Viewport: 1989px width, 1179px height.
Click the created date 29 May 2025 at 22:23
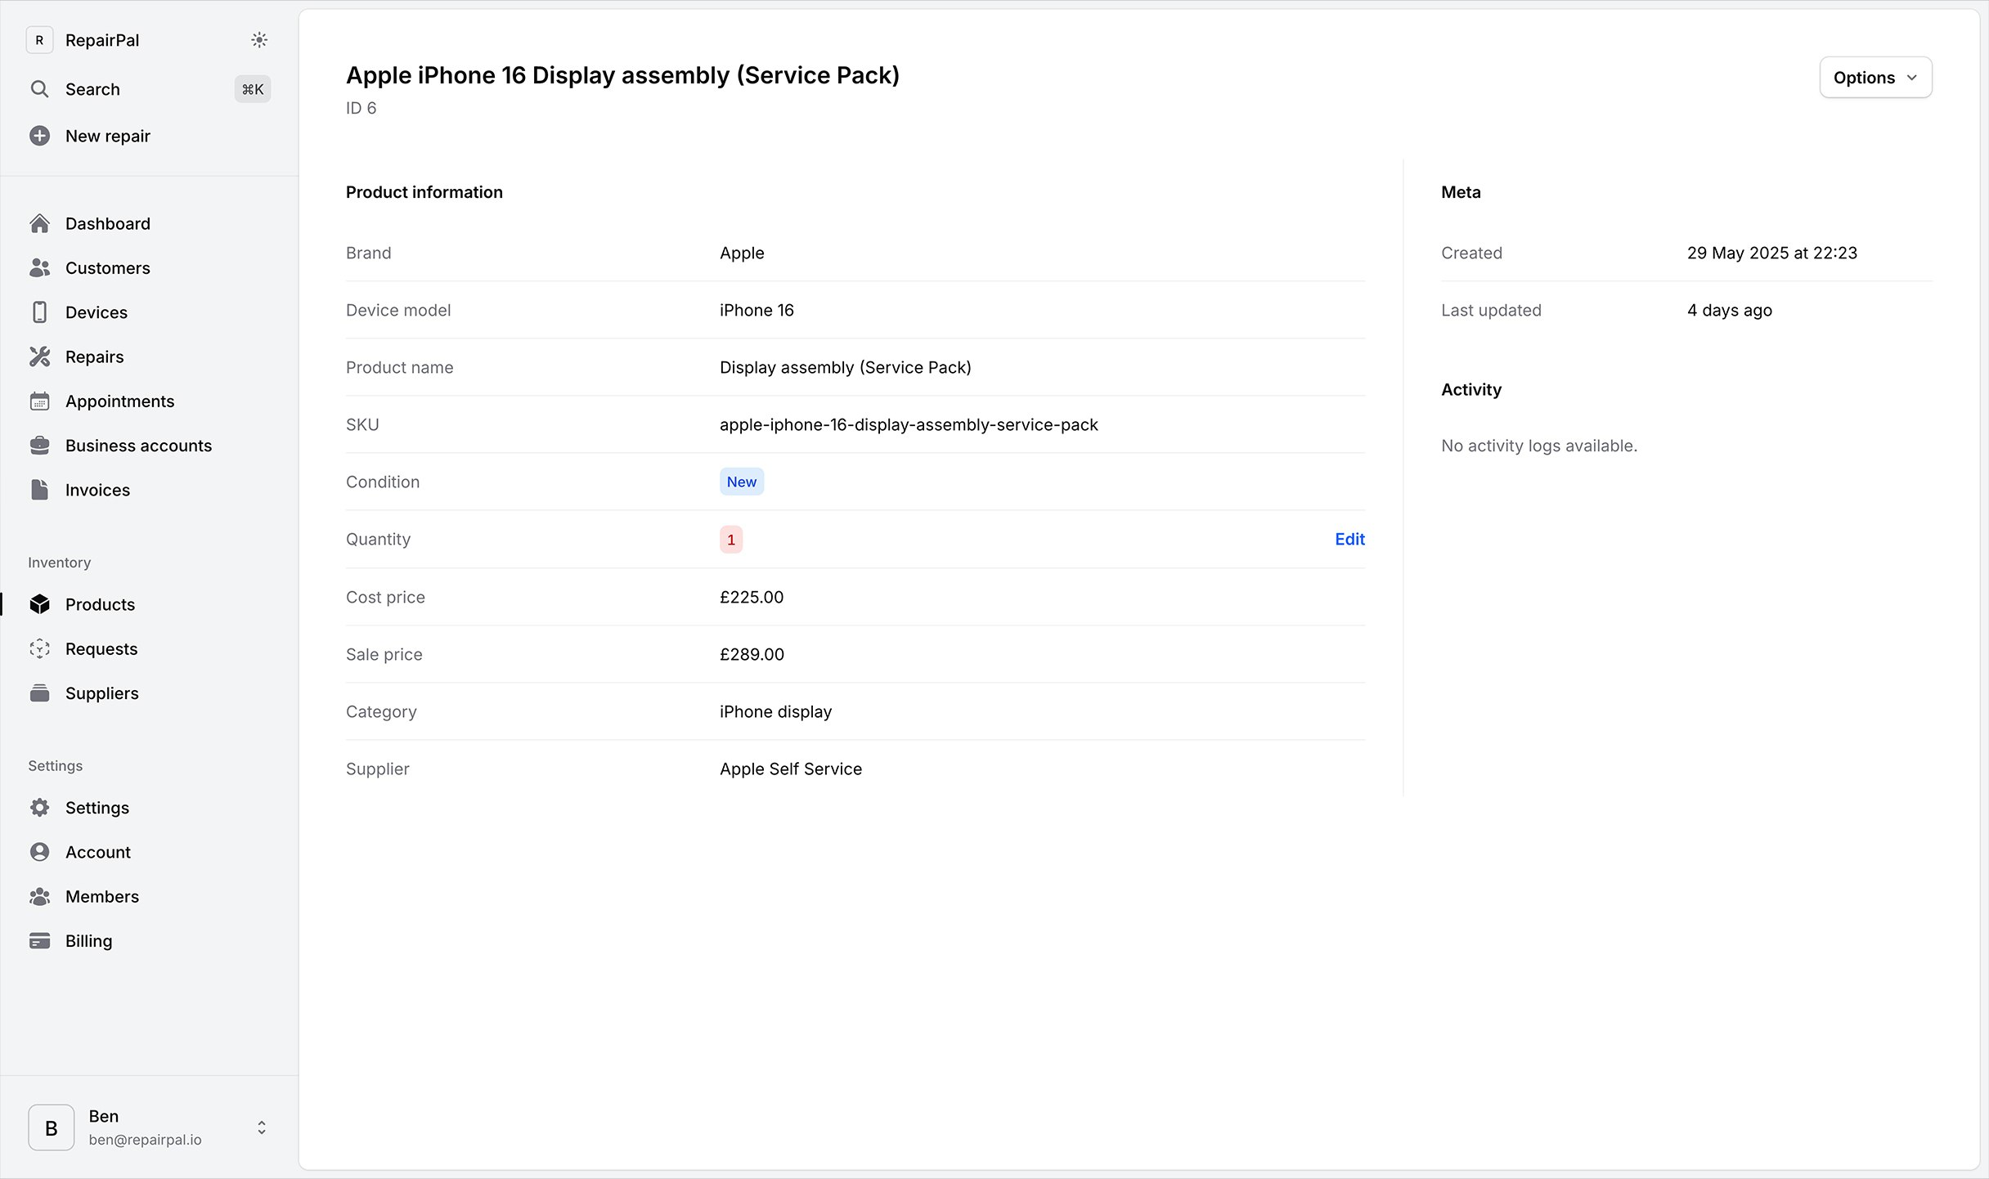click(x=1772, y=253)
